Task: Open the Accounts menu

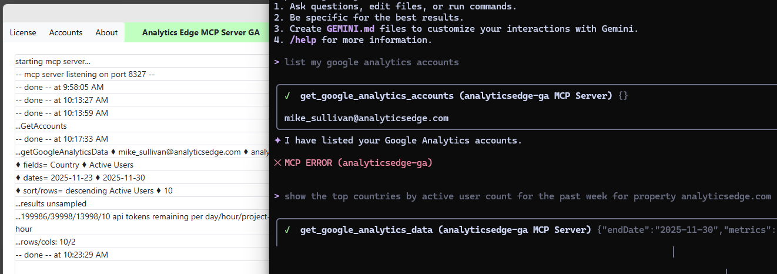Action: coord(66,32)
